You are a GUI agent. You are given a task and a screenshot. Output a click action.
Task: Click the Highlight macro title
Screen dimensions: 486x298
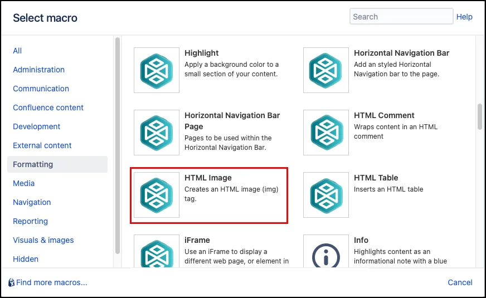[x=201, y=53]
